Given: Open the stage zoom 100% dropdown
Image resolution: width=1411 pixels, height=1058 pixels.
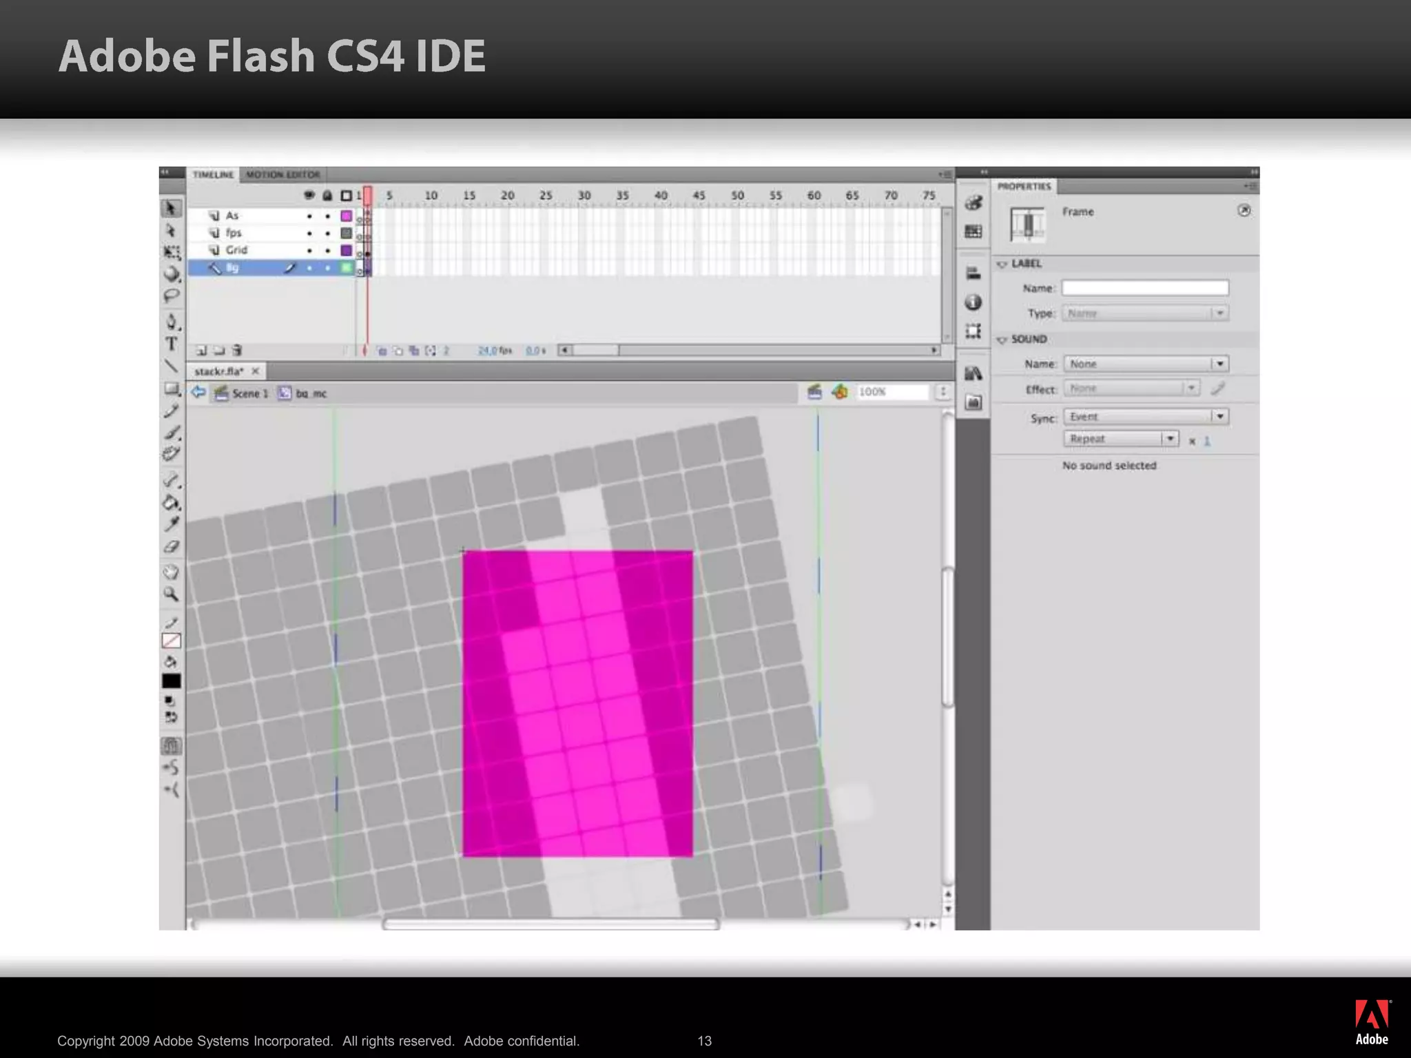Looking at the screenshot, I should [943, 392].
